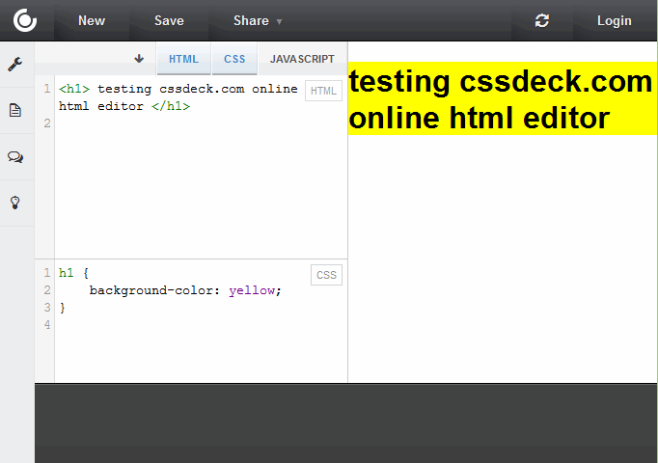Open the wrench settings icon in sidebar
This screenshot has height=463, width=658.
[x=15, y=65]
